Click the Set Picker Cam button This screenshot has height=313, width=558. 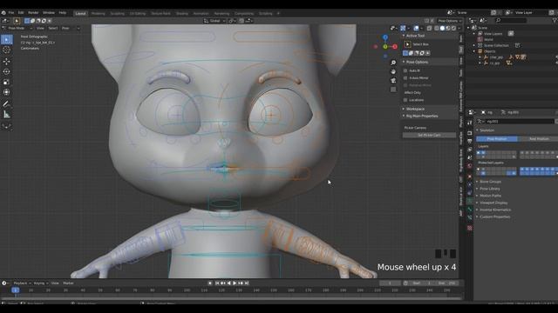coord(429,136)
